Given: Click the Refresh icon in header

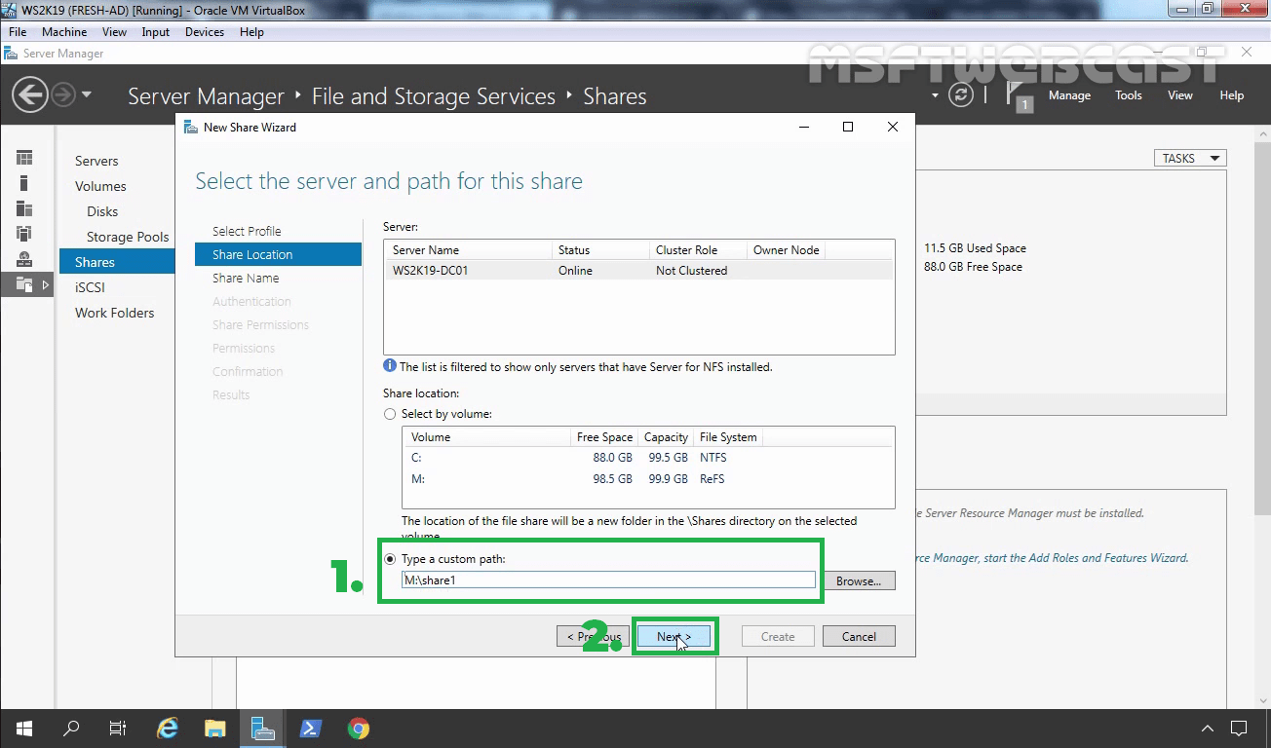Looking at the screenshot, I should point(961,95).
